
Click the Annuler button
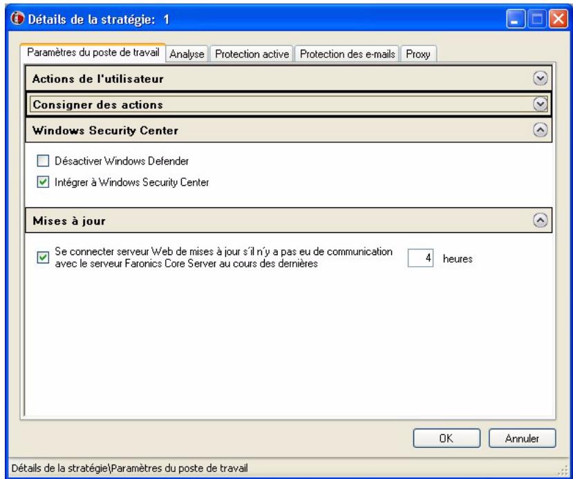(522, 438)
